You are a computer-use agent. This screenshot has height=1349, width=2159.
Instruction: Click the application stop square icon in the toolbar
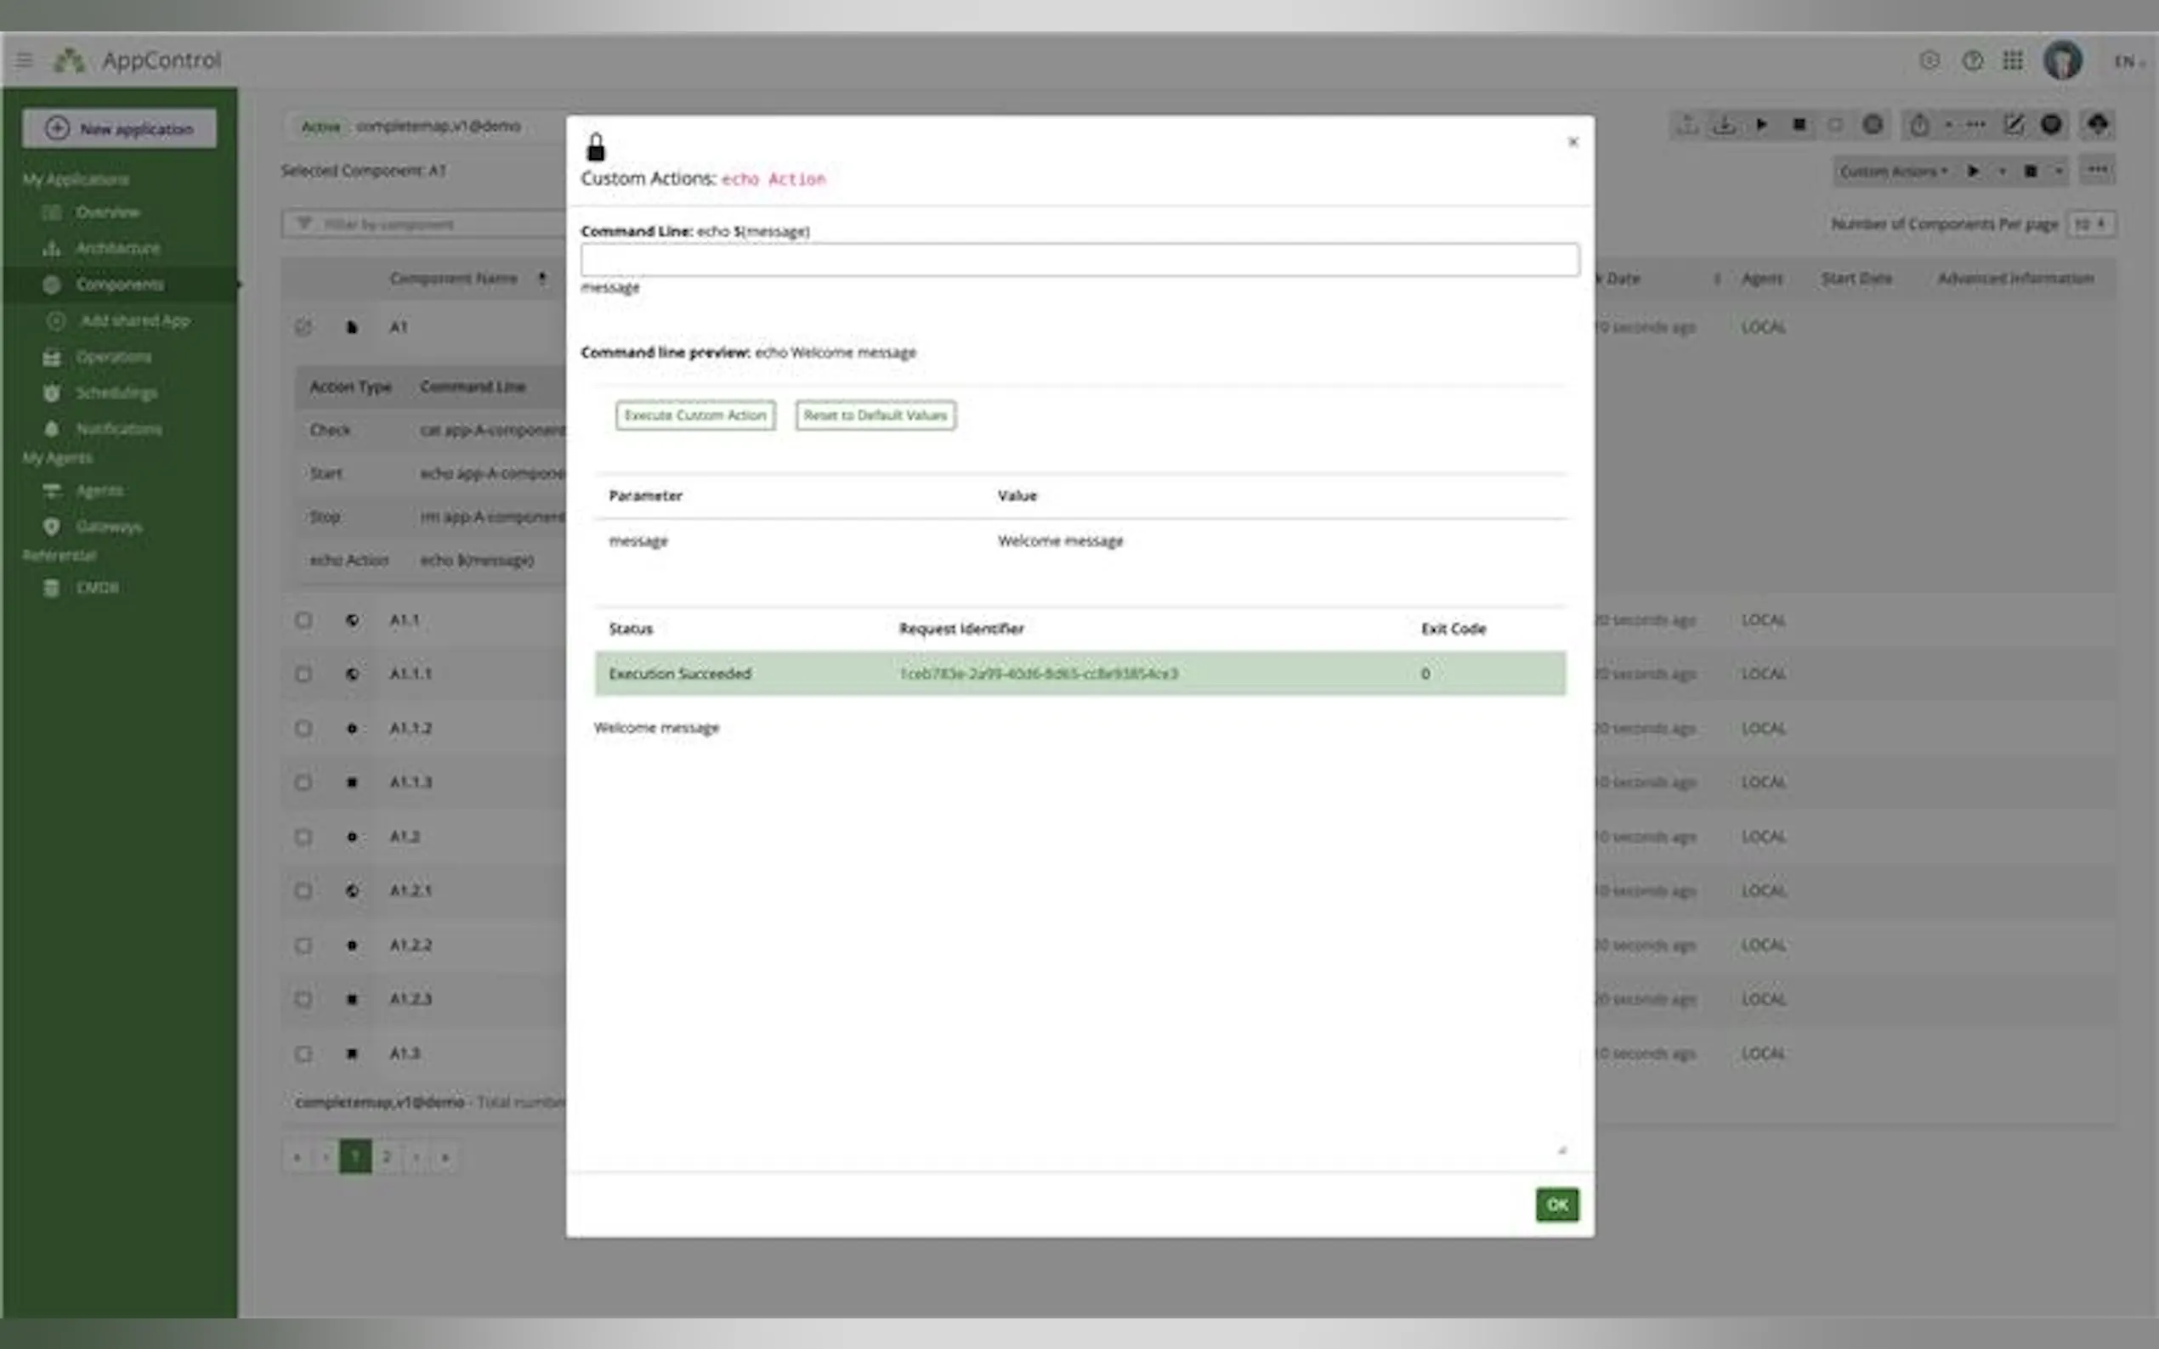click(1799, 125)
